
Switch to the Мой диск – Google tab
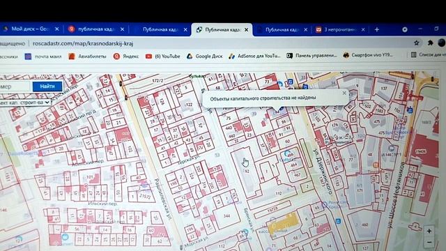(31, 29)
